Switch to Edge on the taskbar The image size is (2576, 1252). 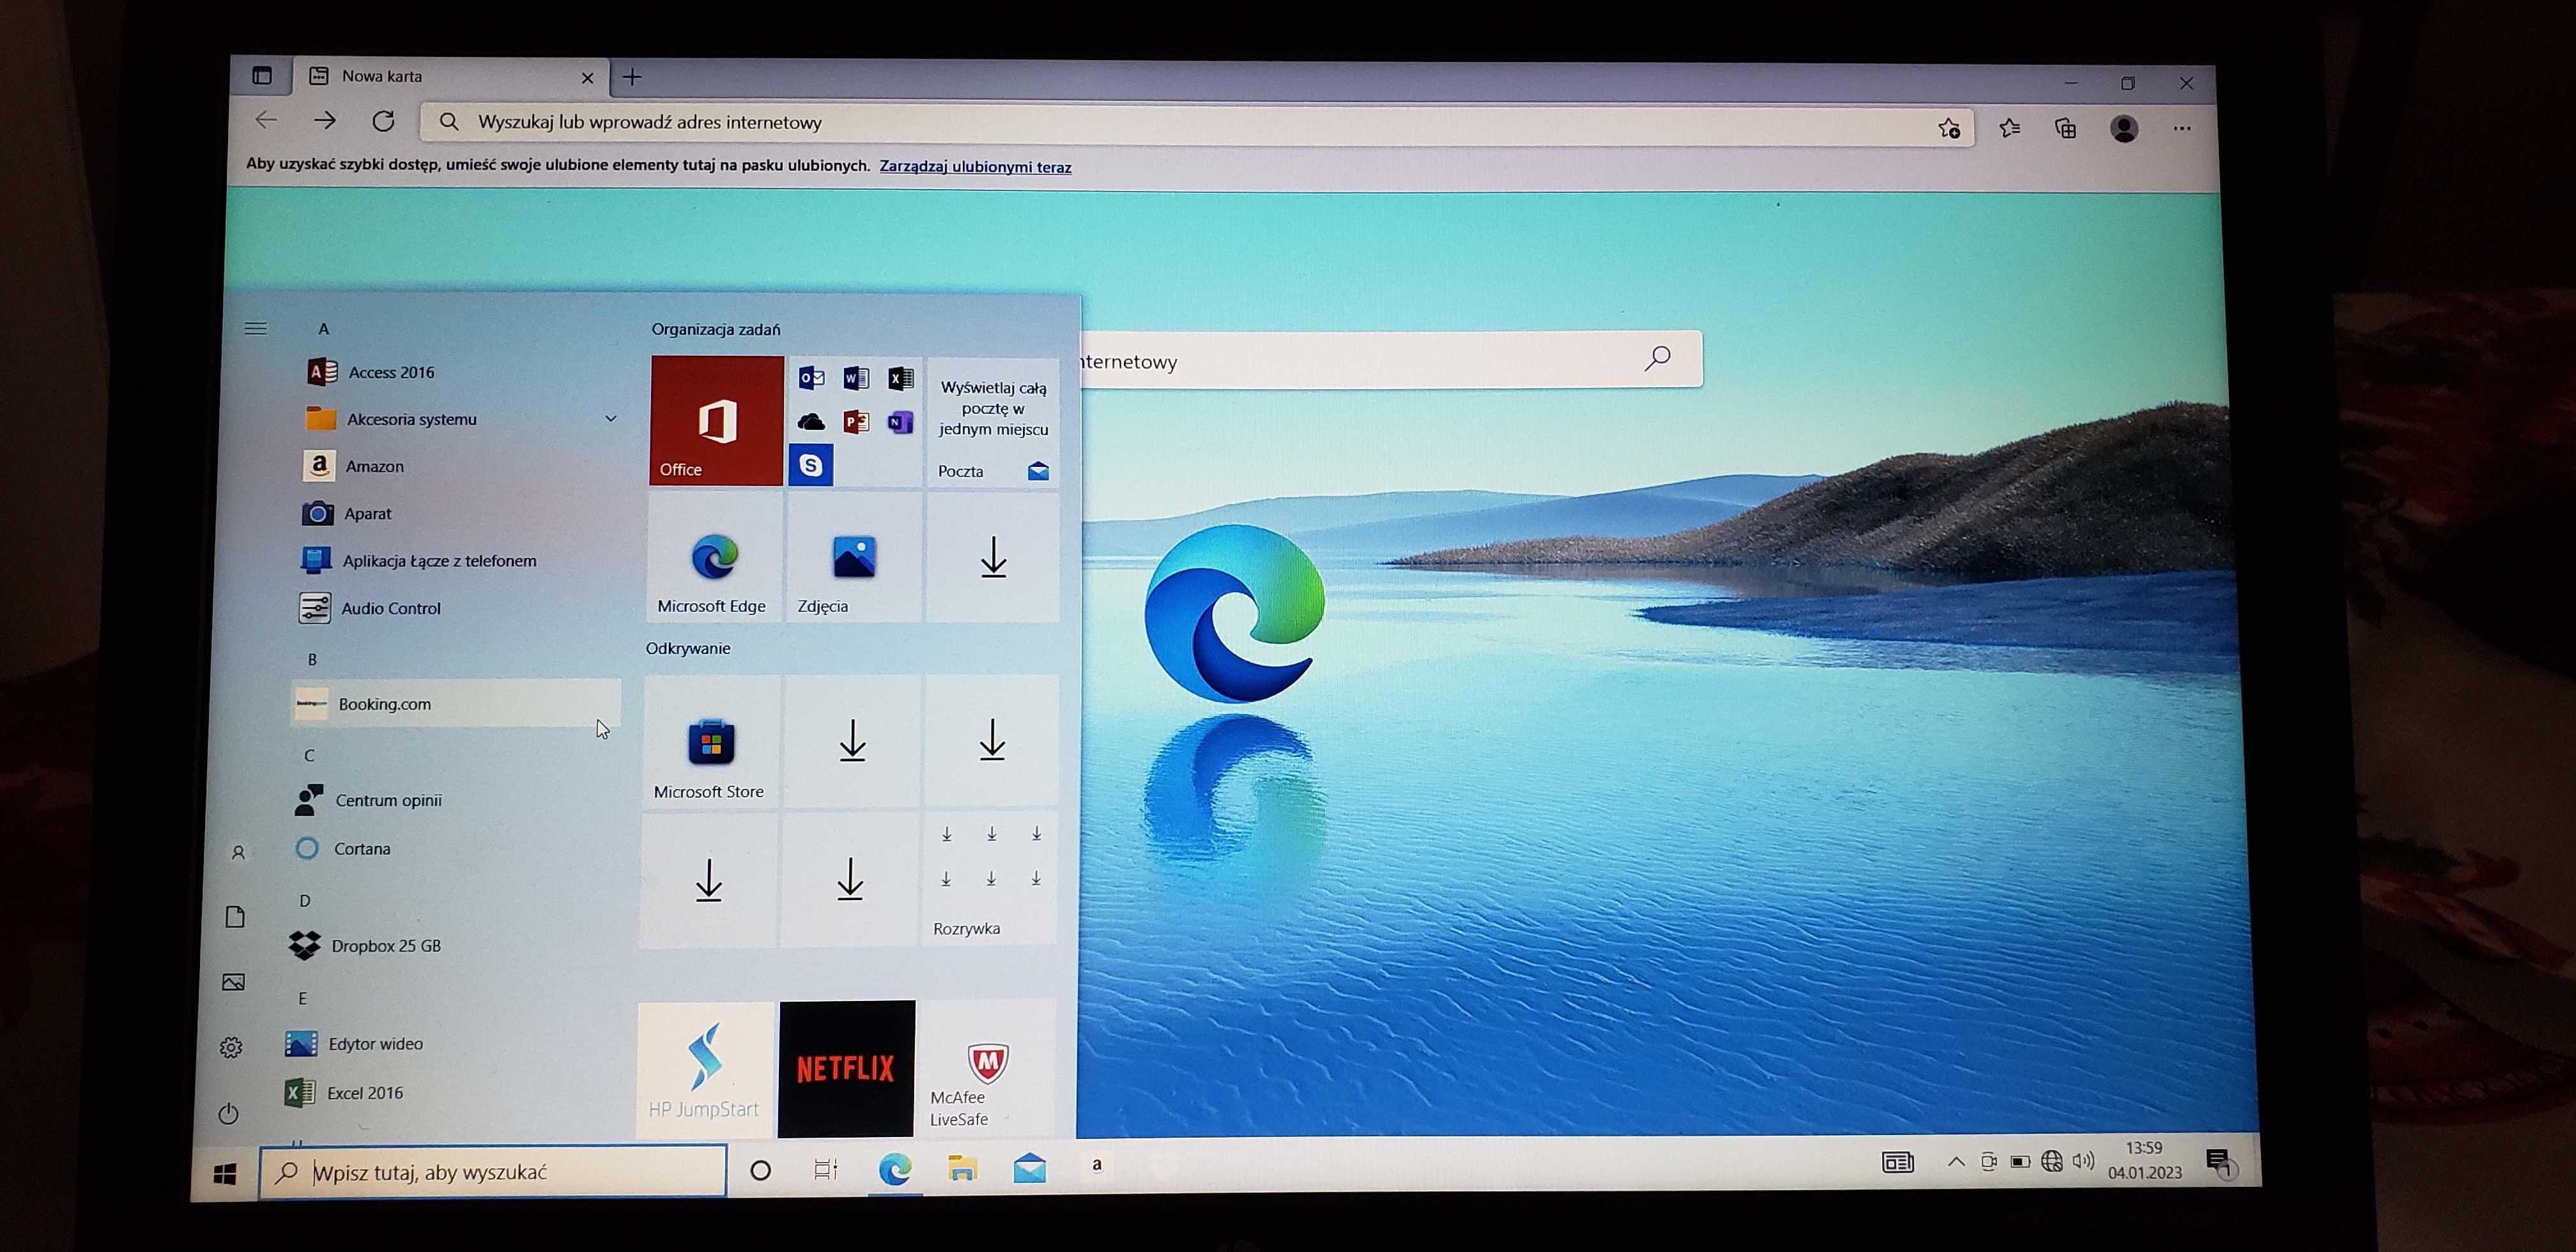pyautogui.click(x=895, y=1168)
